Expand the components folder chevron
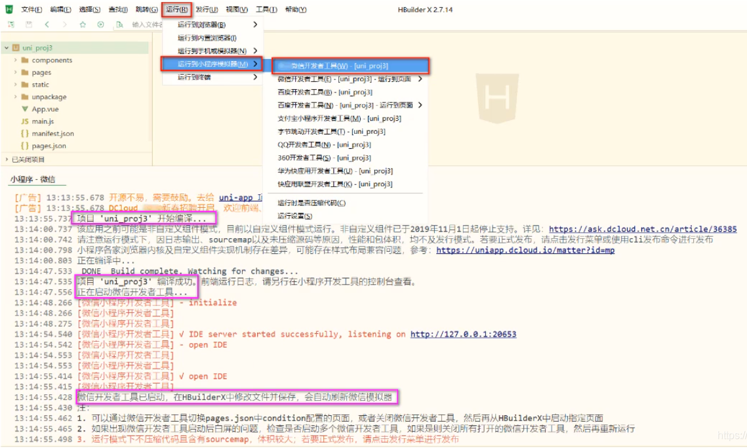The width and height of the screenshot is (747, 448). (15, 60)
